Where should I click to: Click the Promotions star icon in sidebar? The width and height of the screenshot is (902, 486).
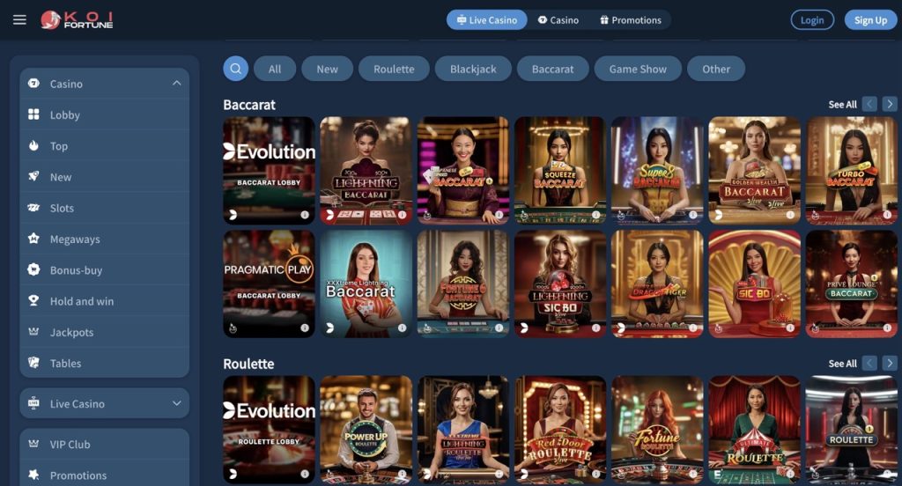point(34,475)
